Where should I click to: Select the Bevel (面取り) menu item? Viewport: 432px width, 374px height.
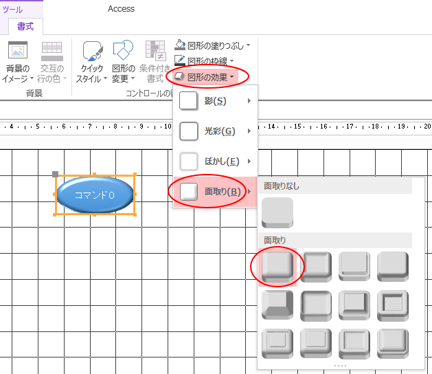point(215,192)
